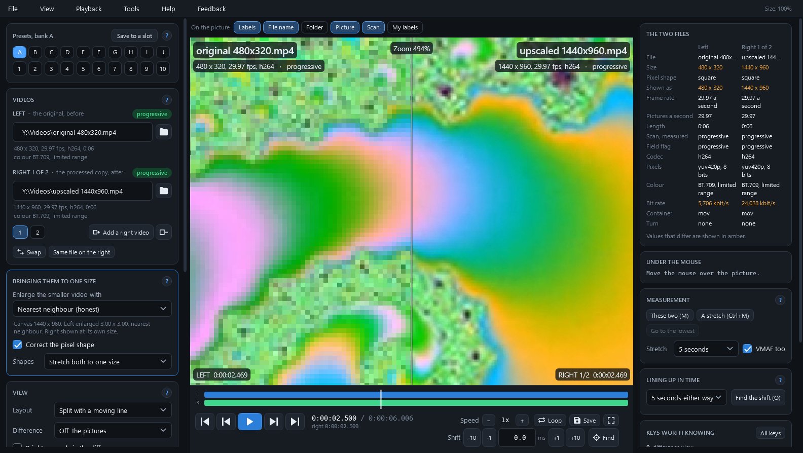
Task: Open the measurement Stretch duration dropdown
Action: tap(706, 349)
